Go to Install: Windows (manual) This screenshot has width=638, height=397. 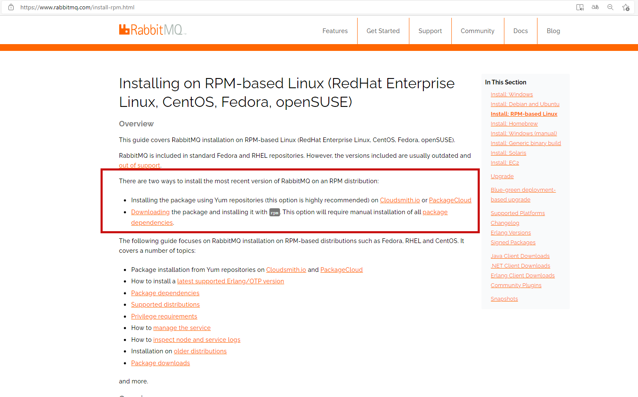(524, 134)
